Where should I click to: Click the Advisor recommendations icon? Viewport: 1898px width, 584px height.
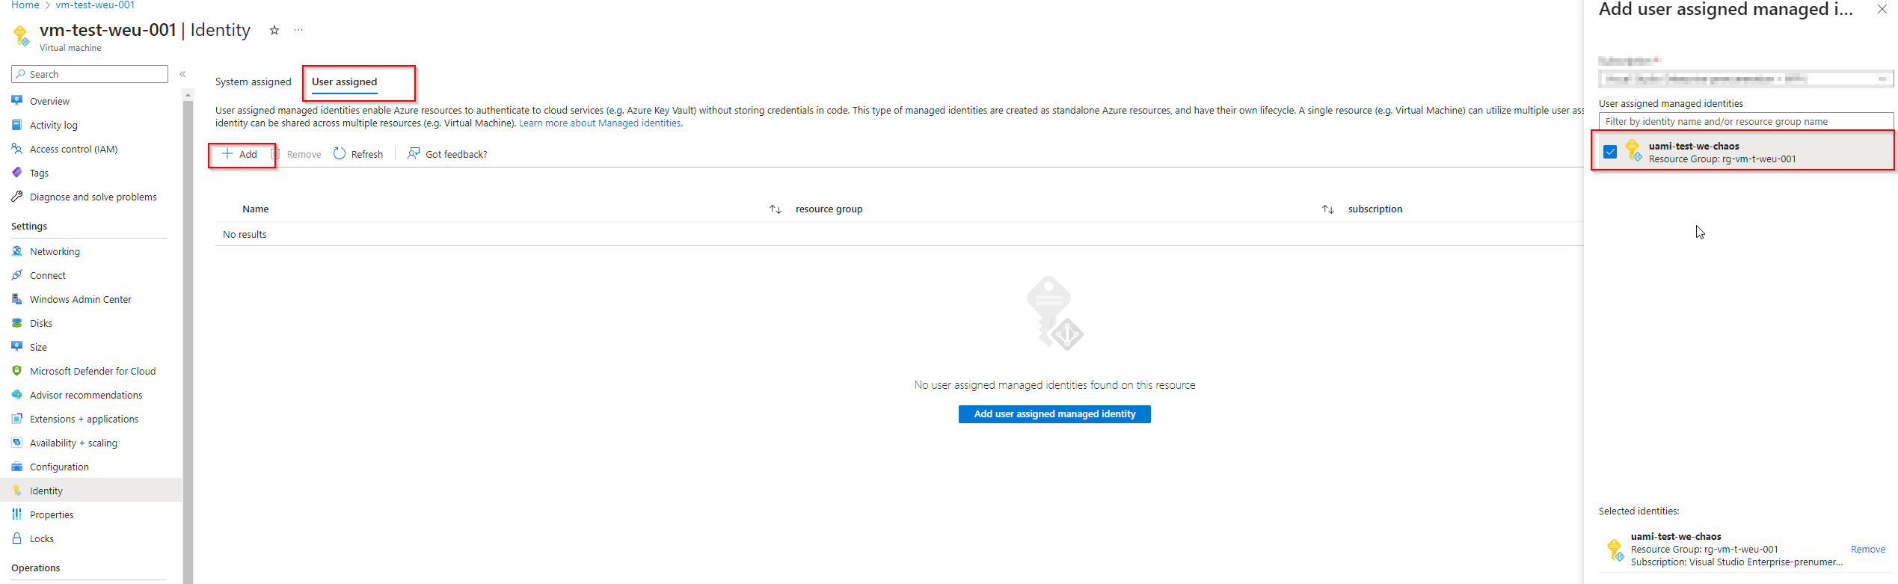(17, 394)
